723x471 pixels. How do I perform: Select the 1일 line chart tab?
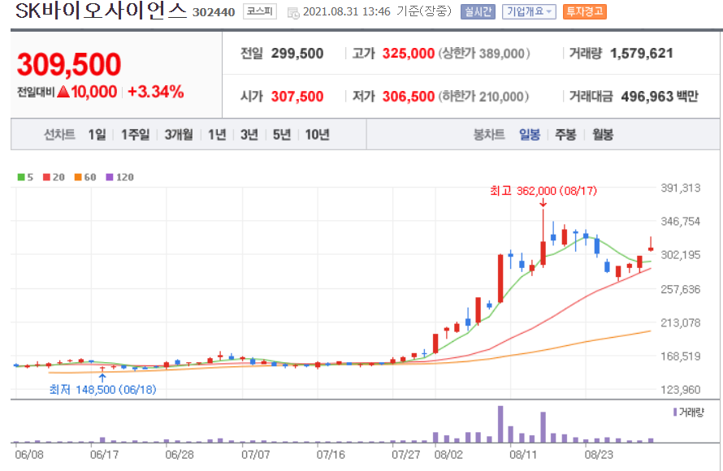97,135
